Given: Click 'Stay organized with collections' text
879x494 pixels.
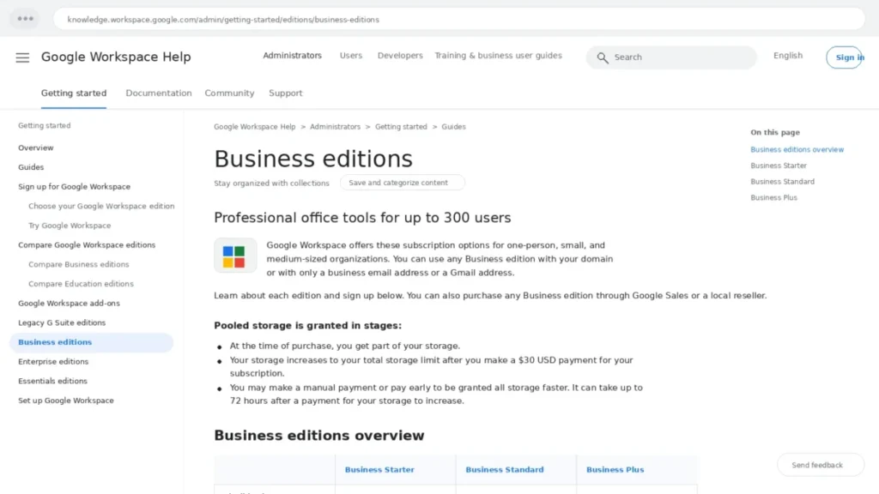Looking at the screenshot, I should pos(271,184).
